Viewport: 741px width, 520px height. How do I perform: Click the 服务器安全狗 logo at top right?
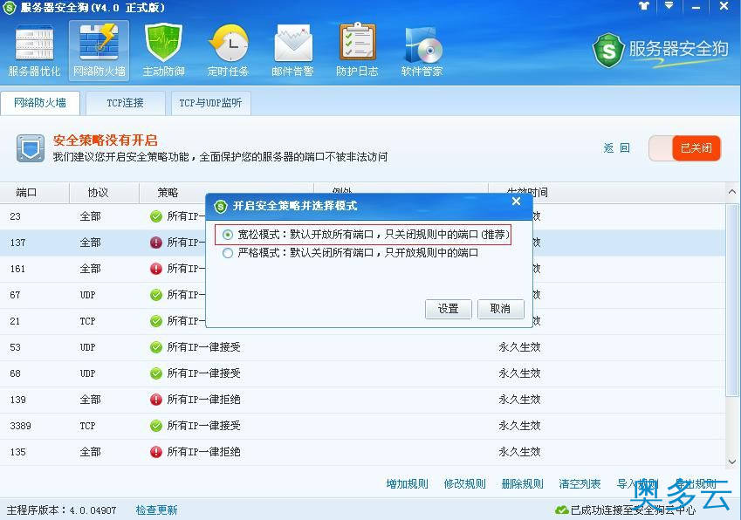click(661, 50)
